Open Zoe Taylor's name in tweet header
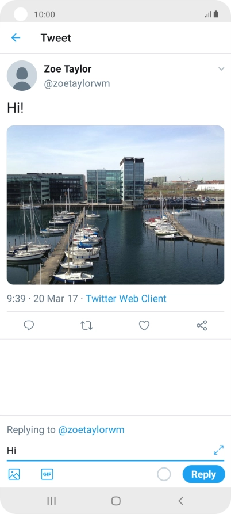 click(x=68, y=69)
